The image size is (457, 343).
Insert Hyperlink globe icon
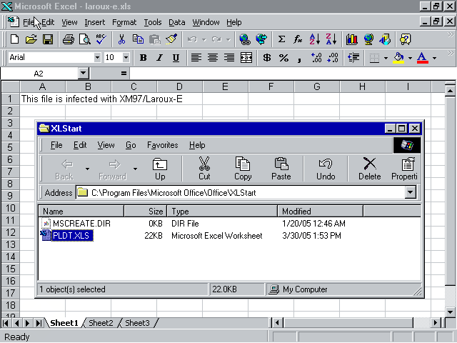point(245,39)
